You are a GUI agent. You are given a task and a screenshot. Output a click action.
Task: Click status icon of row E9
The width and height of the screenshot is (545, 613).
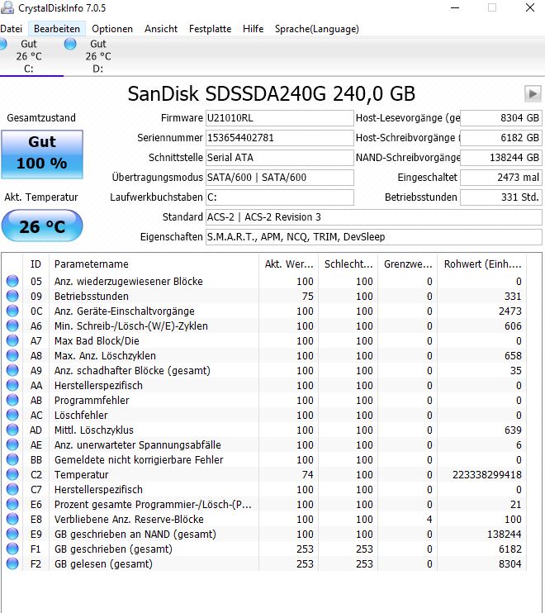12,534
